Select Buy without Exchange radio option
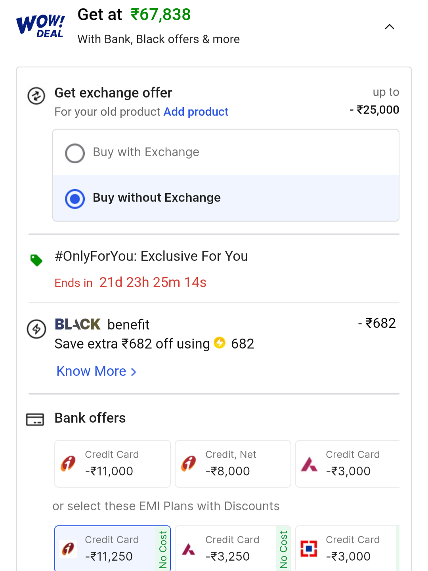428x571 pixels. tap(75, 199)
